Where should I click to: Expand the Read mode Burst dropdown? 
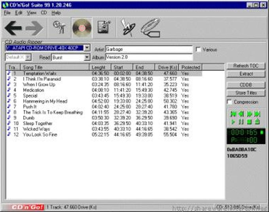pos(87,57)
